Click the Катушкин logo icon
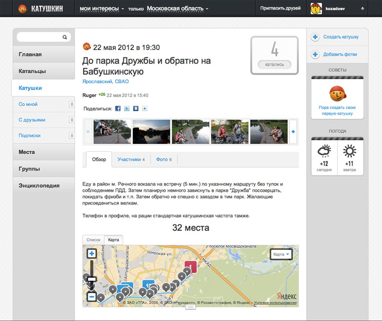This screenshot has height=321, width=382. coord(22,9)
